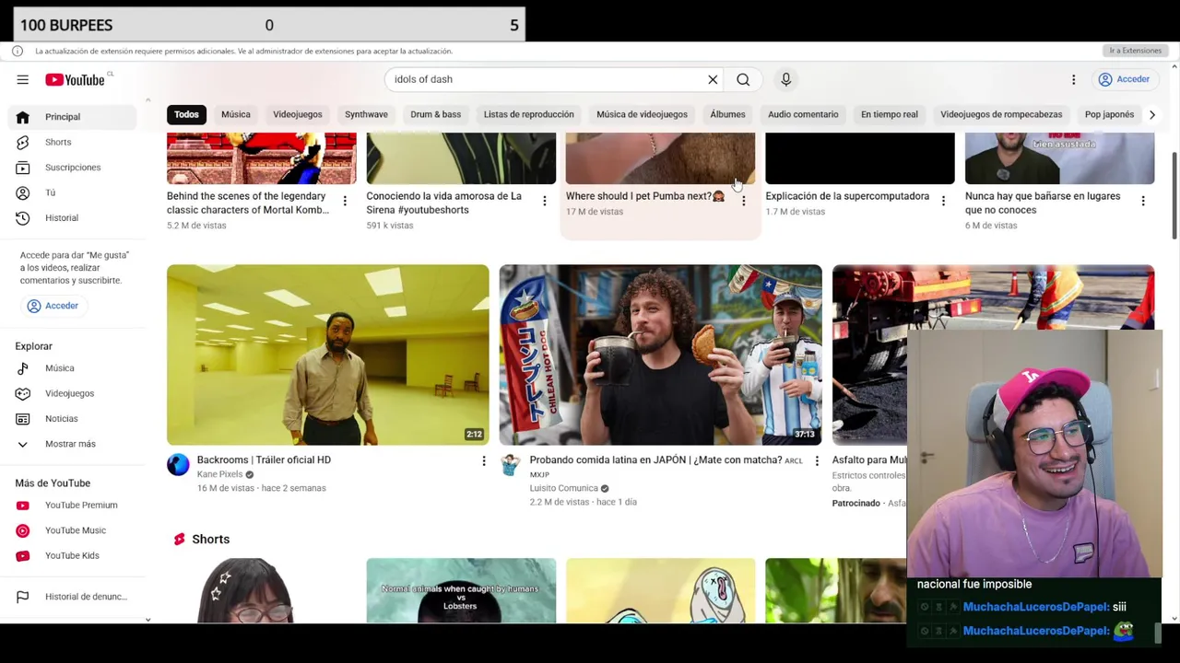Clear the search box with X
The image size is (1180, 663).
pyautogui.click(x=713, y=79)
